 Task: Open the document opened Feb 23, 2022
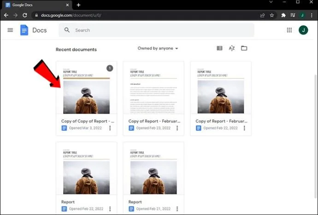(153, 87)
